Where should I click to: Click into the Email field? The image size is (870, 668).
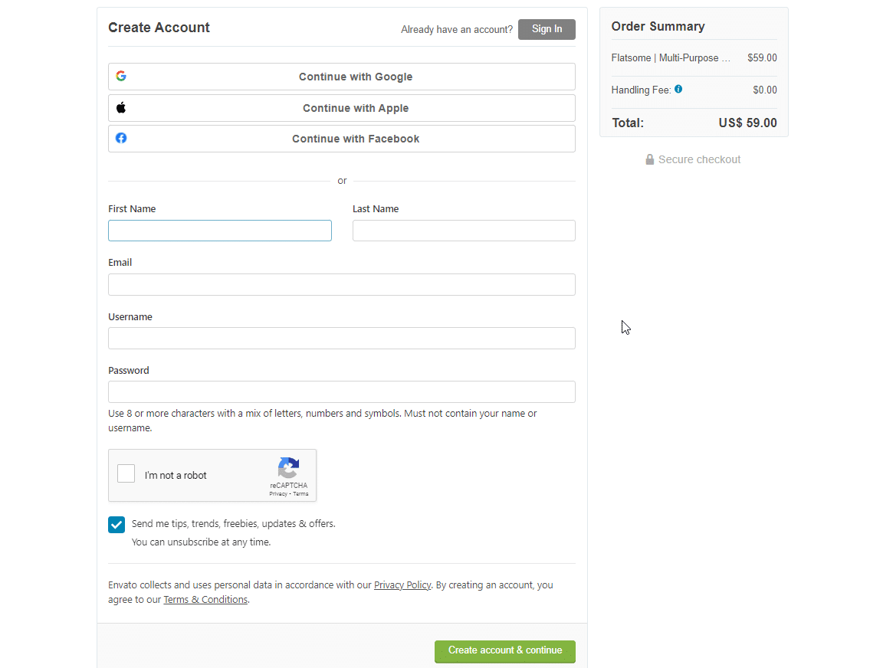pos(342,284)
